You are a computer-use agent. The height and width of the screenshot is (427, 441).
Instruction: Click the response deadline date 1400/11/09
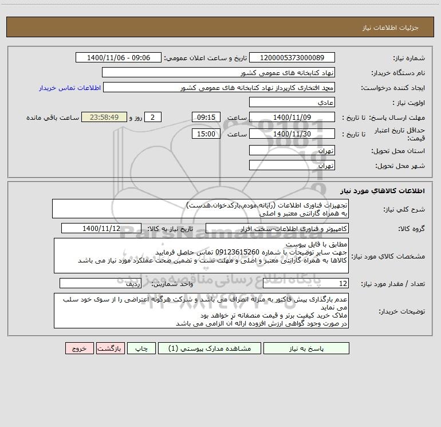tap(292, 117)
